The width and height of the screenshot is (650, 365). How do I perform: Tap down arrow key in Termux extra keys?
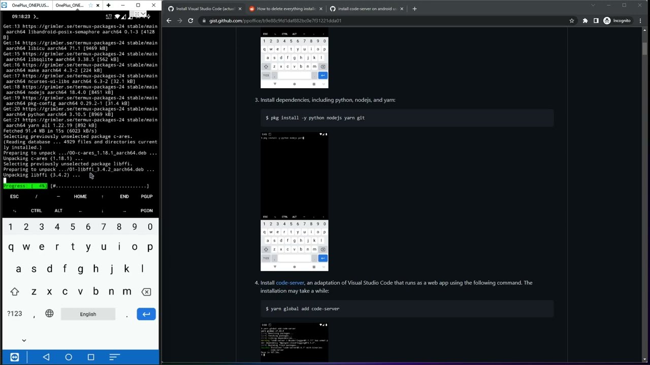pyautogui.click(x=102, y=211)
